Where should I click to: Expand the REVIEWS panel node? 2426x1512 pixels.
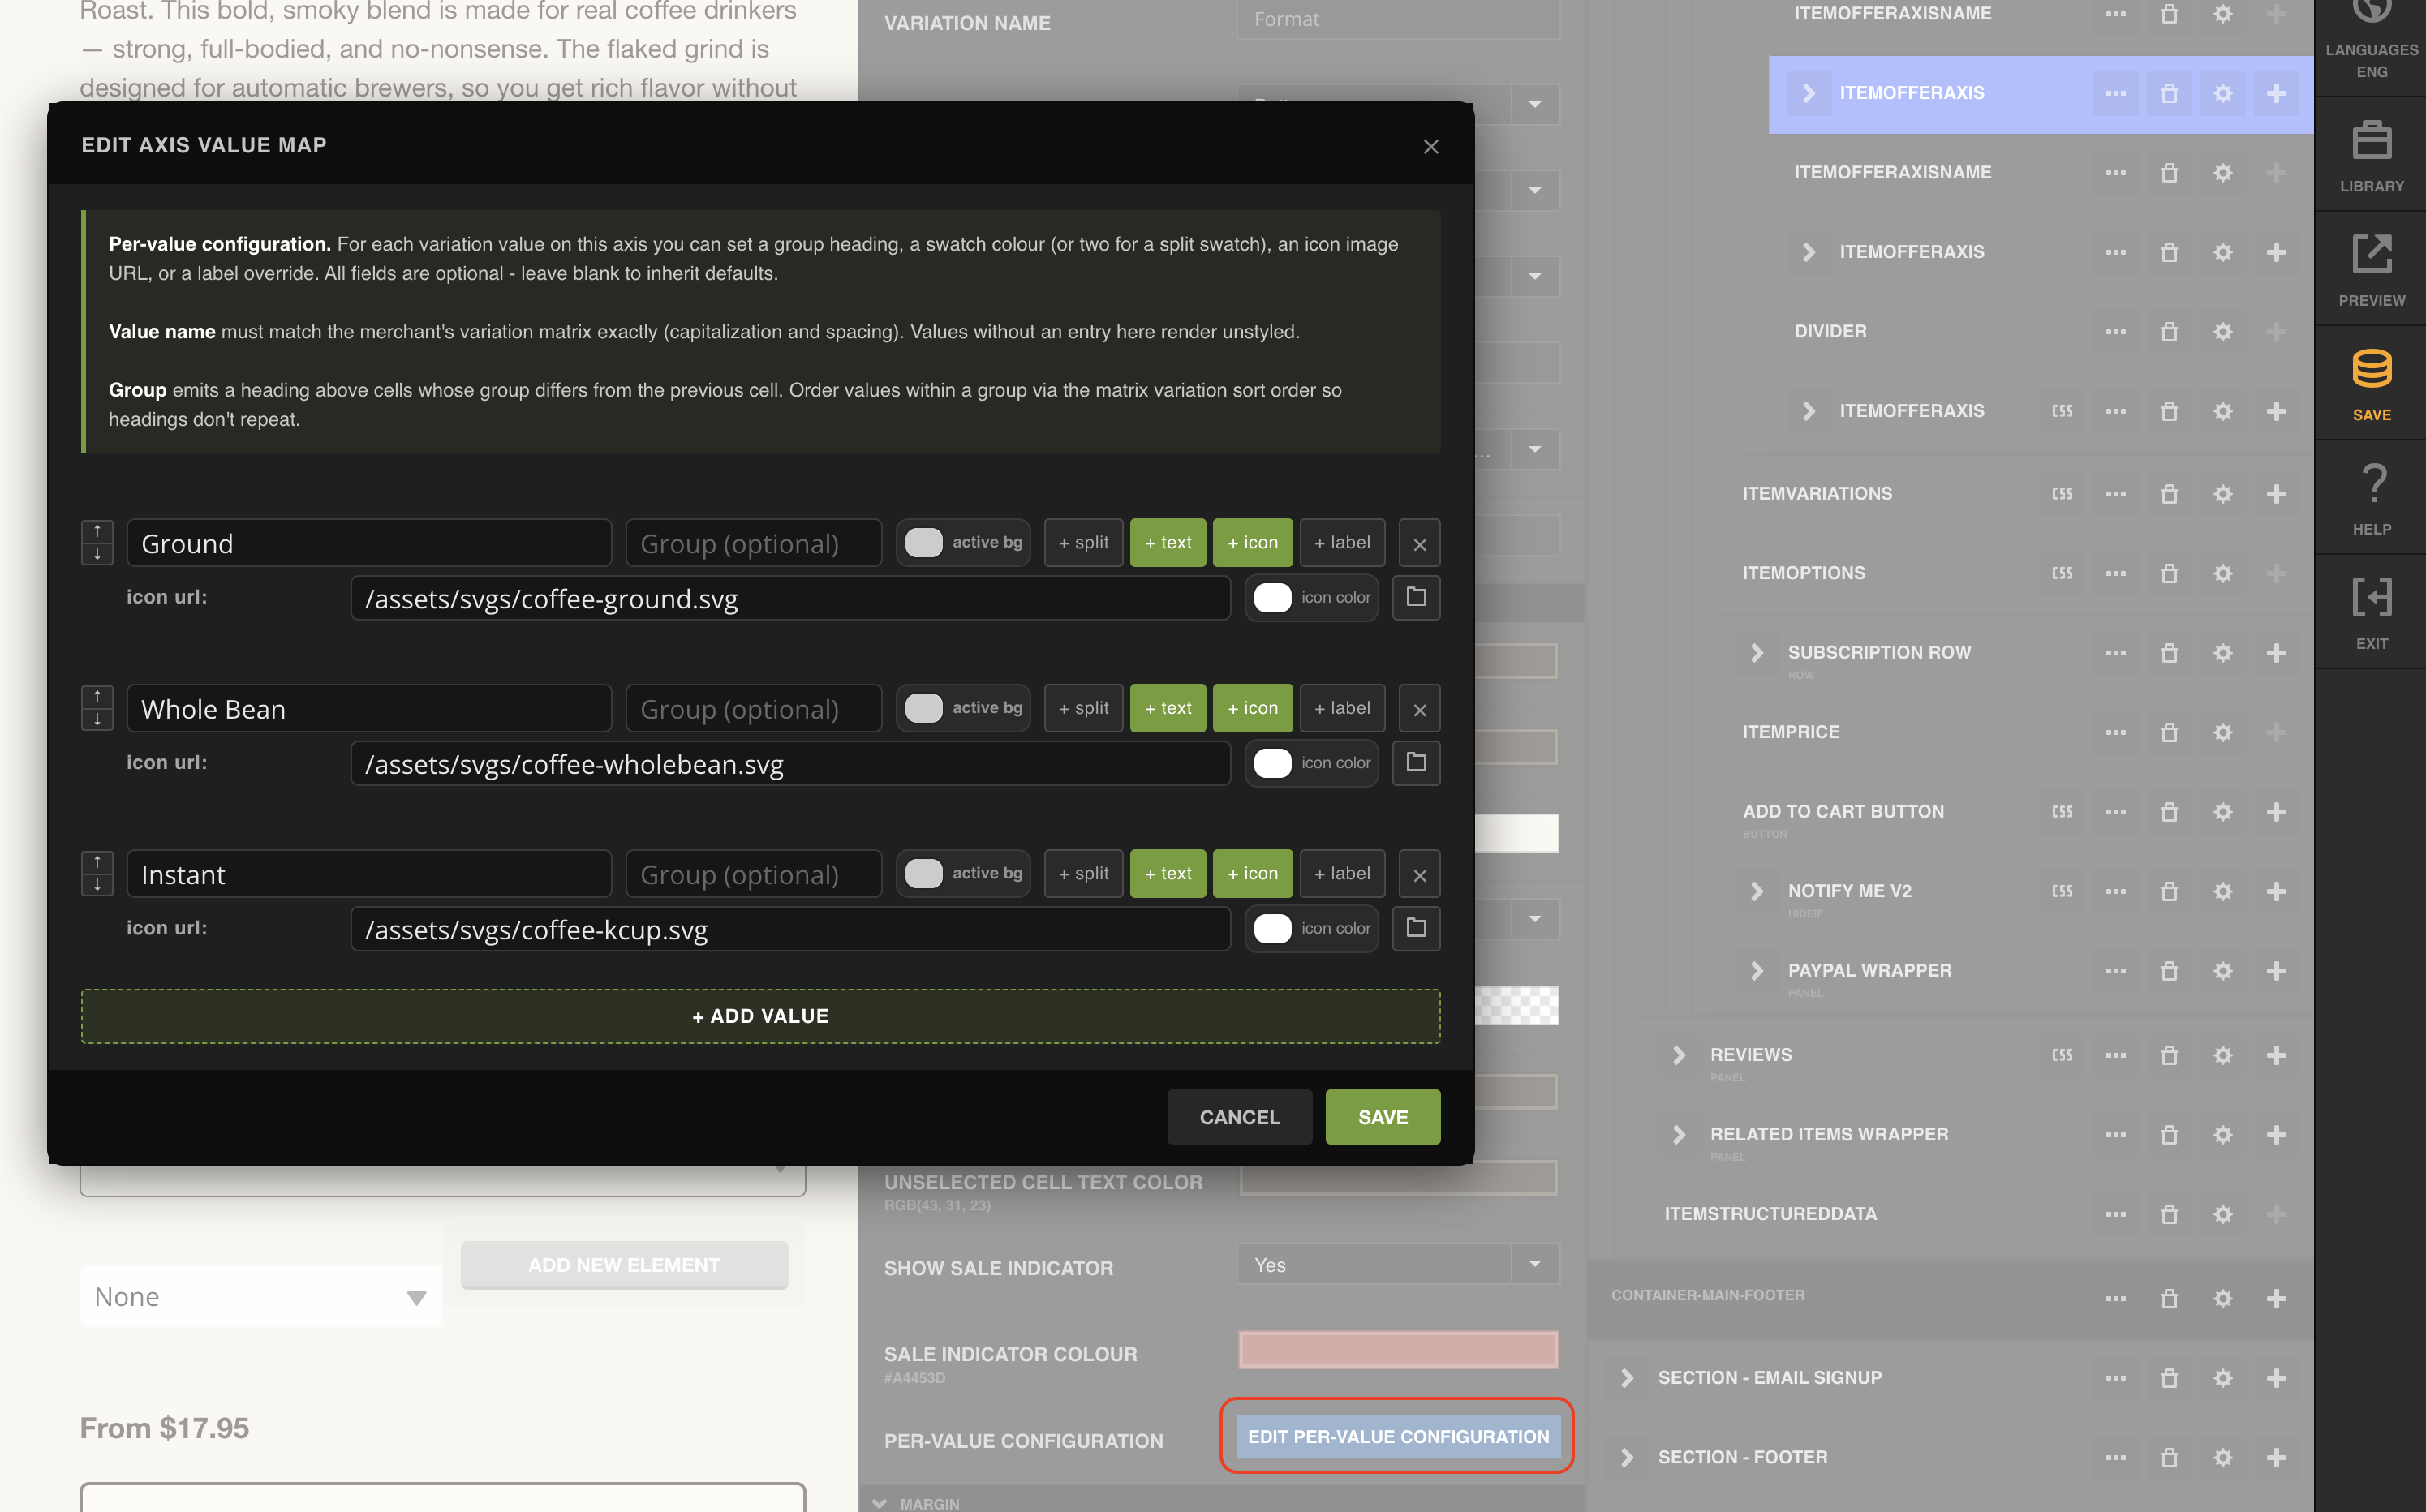(x=1678, y=1055)
